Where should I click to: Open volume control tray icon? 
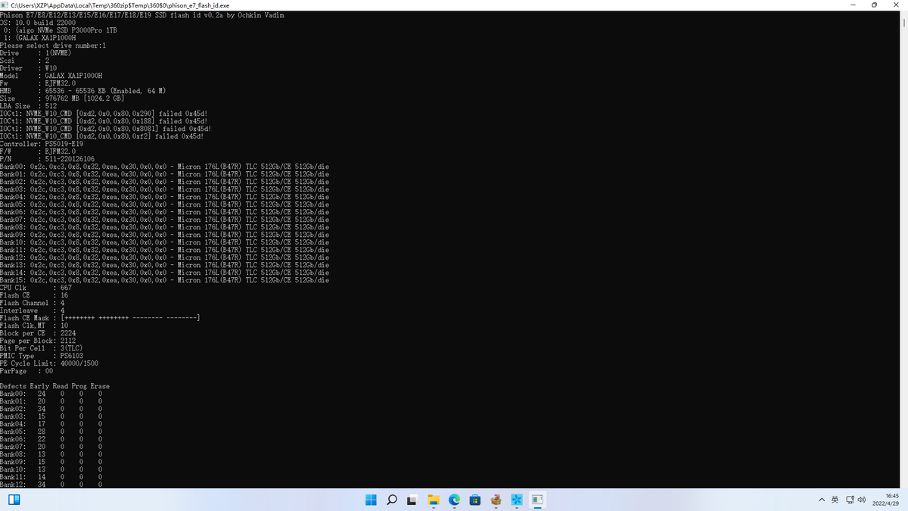[x=861, y=500]
